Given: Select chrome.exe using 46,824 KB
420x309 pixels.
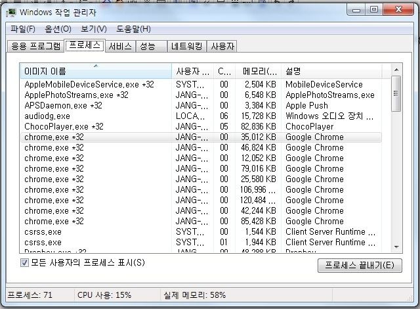Looking at the screenshot, I should (x=201, y=147).
